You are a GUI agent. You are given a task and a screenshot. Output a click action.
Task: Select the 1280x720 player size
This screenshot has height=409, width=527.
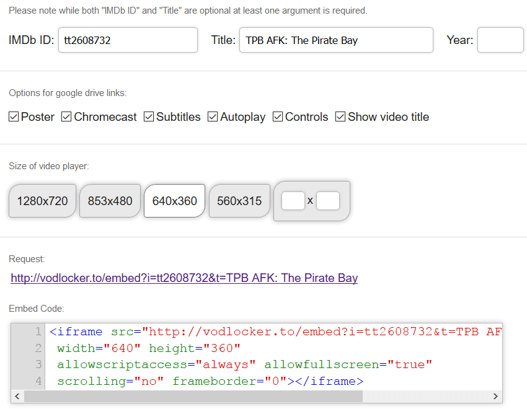pos(42,201)
